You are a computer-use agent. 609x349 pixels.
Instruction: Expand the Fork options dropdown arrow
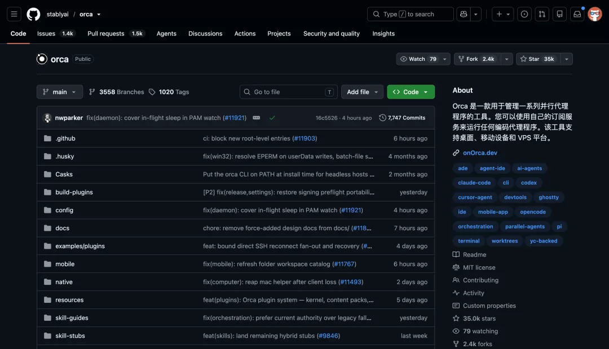(506, 59)
